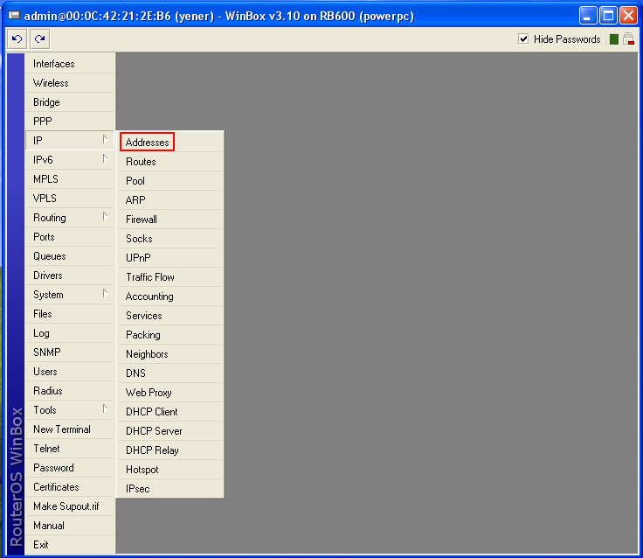Select Socks in the IP submenu
Viewport: 643px width, 558px height.
(170, 239)
